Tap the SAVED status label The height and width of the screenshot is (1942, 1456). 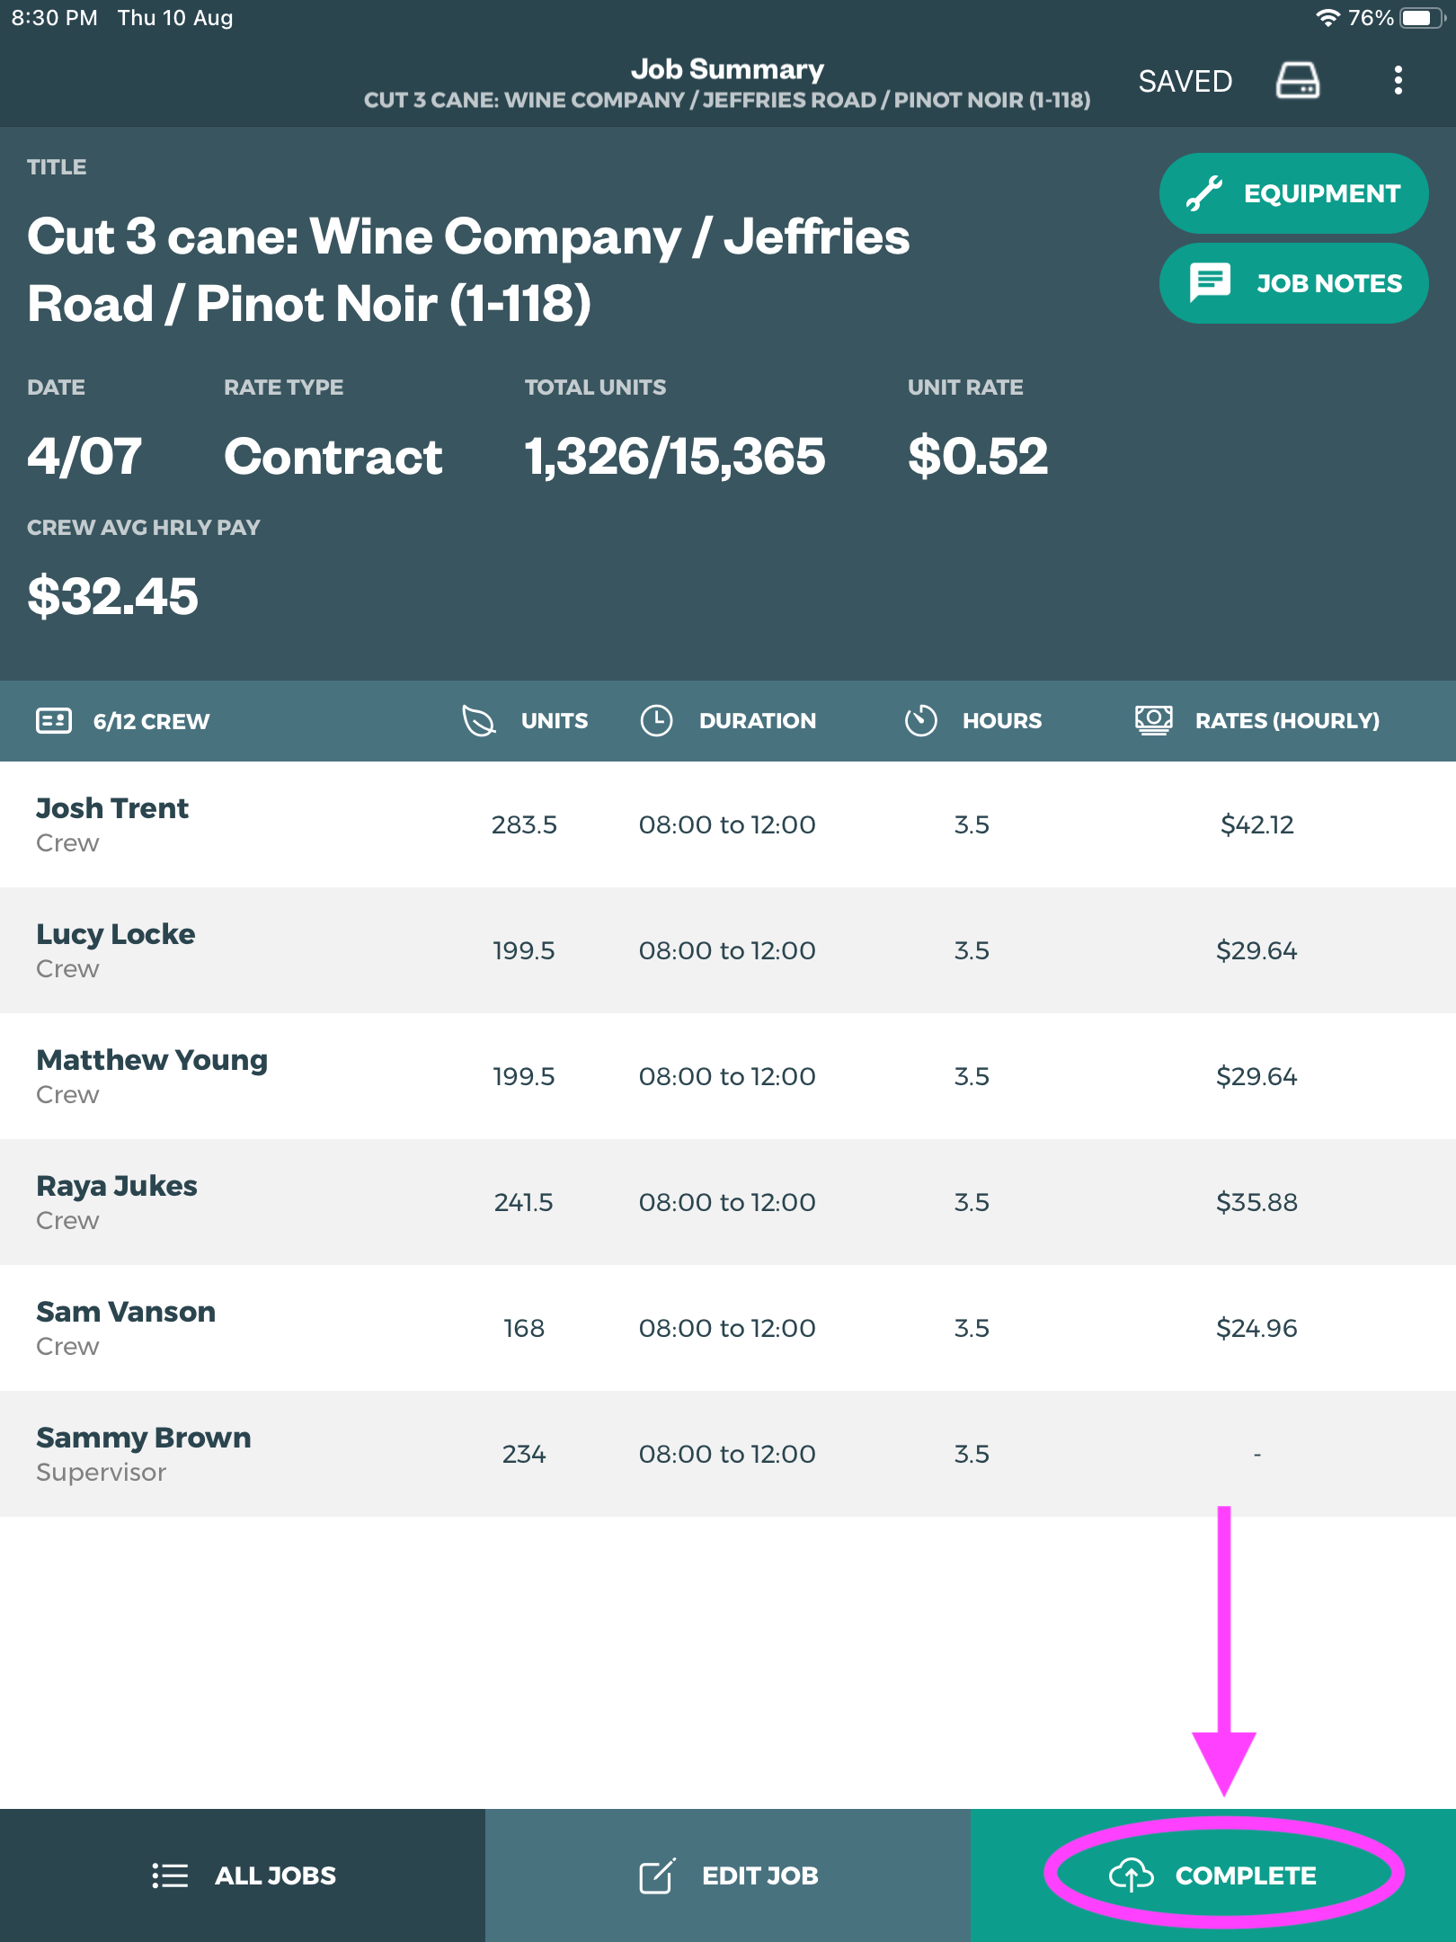[x=1185, y=81]
